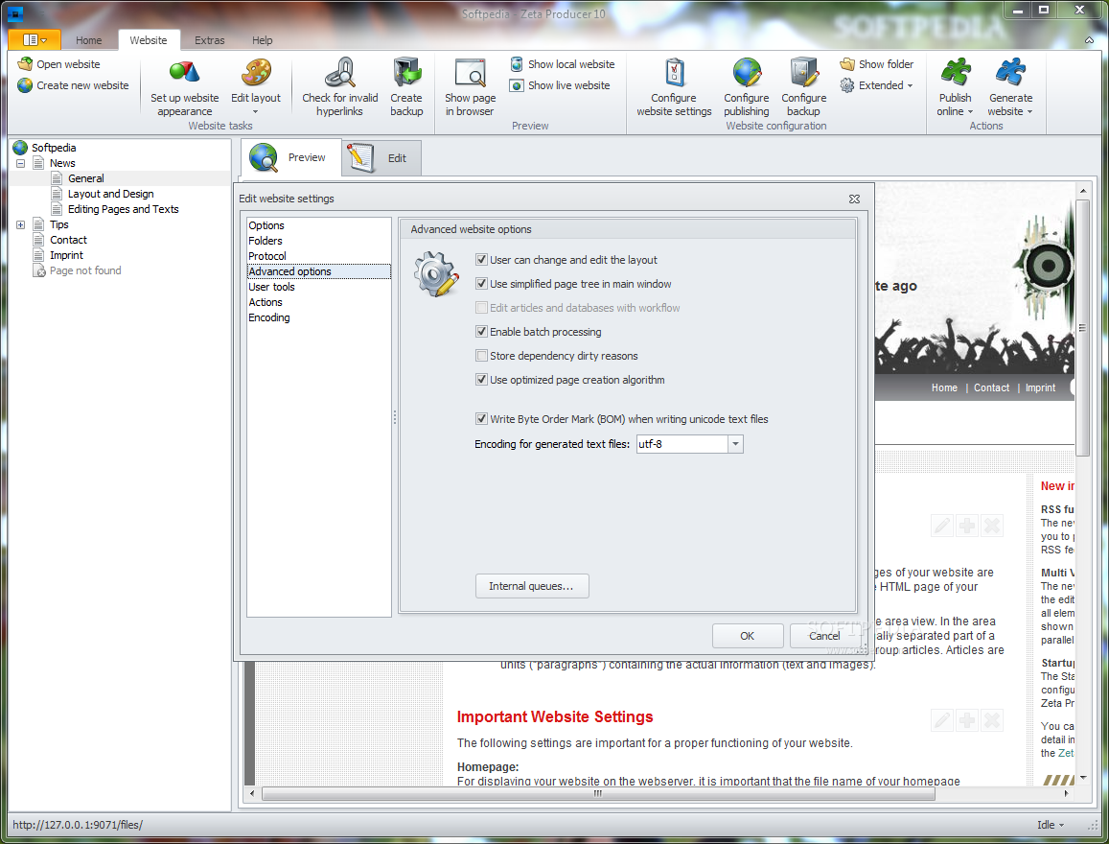Viewport: 1109px width, 844px height.
Task: Open the application menu button dropdown
Action: point(35,40)
